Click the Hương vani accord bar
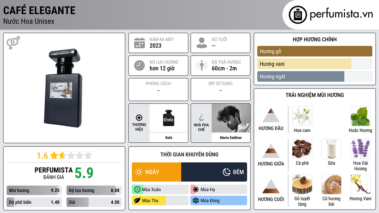Viewport: 379px width, 213px height. pos(315,64)
